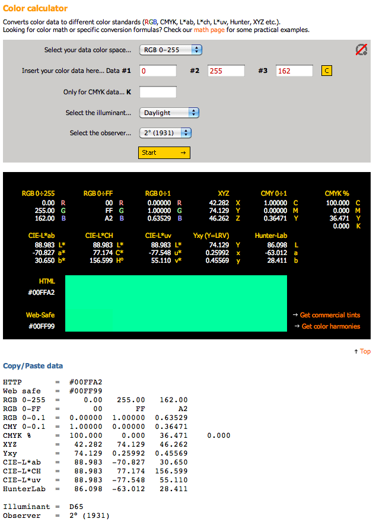Click the CIE-L*ab header in black panel
Image resolution: width=376 pixels, height=525 pixels.
[x=42, y=236]
